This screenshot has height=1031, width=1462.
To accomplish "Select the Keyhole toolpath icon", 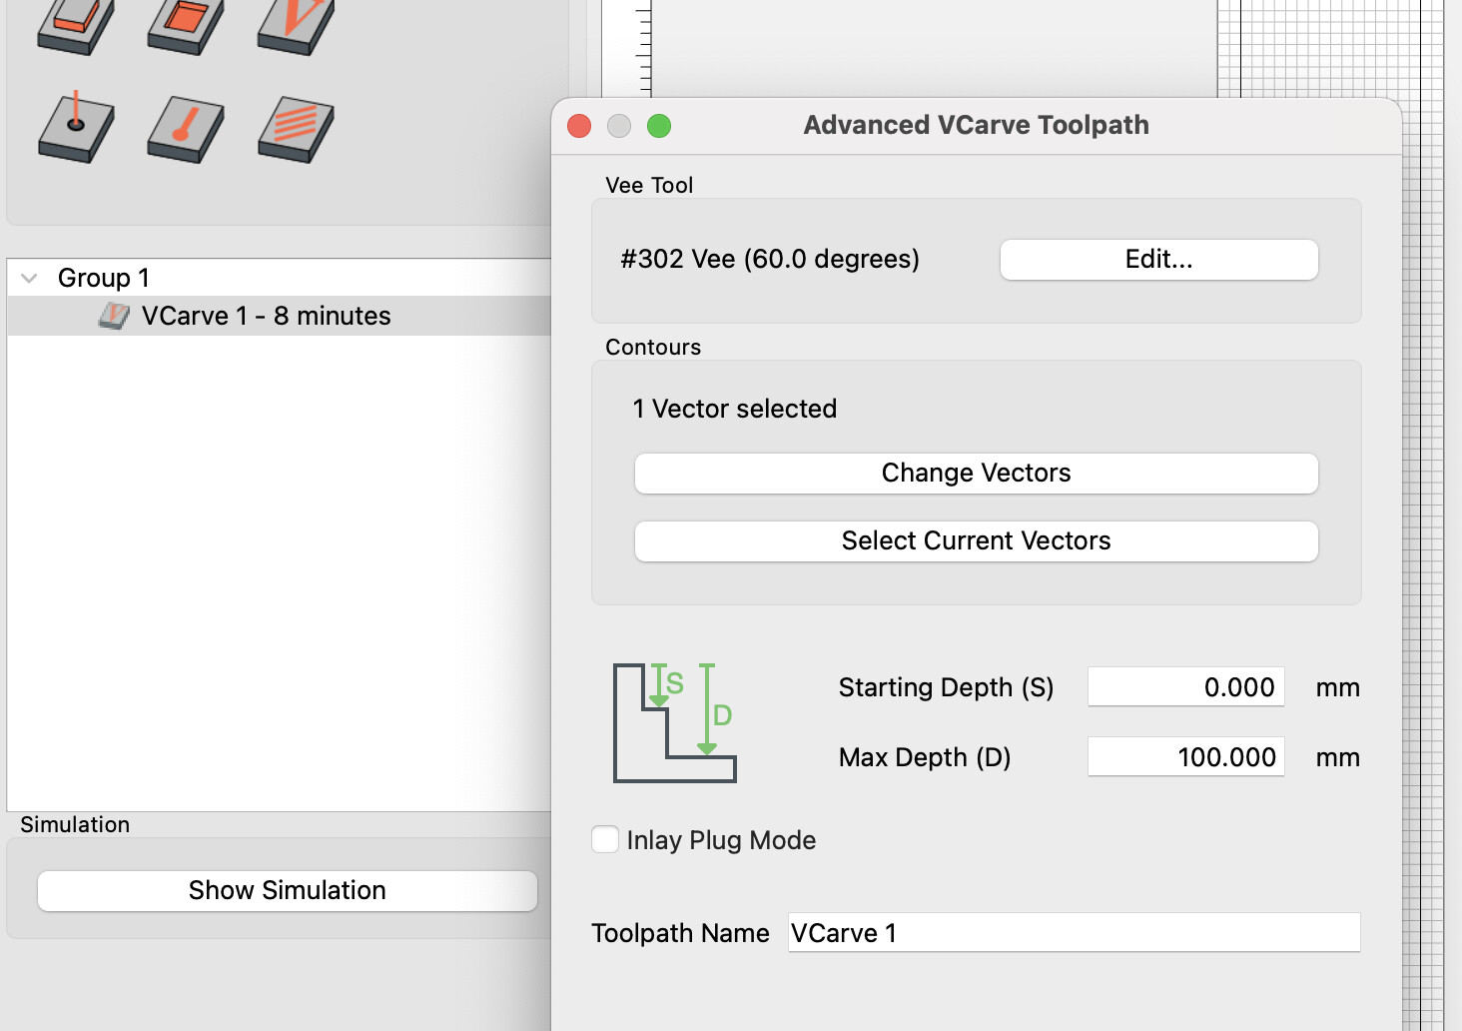I will point(186,129).
